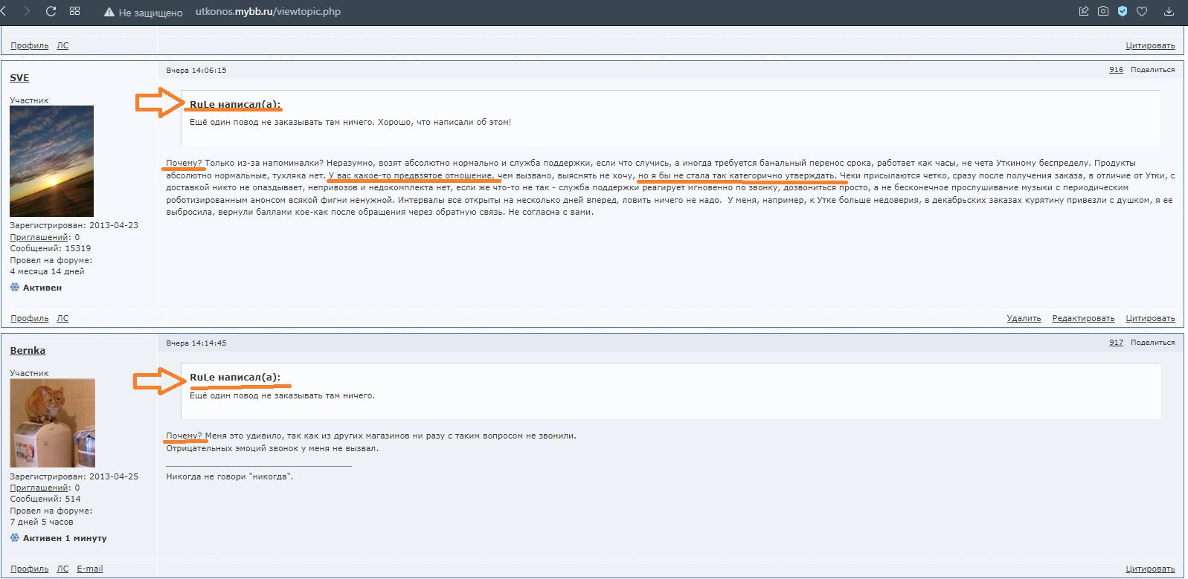Click 'Удалить' on SVE's post
The width and height of the screenshot is (1188, 579).
tap(1024, 318)
